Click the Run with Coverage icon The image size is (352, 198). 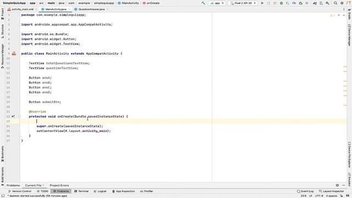(x=288, y=3)
